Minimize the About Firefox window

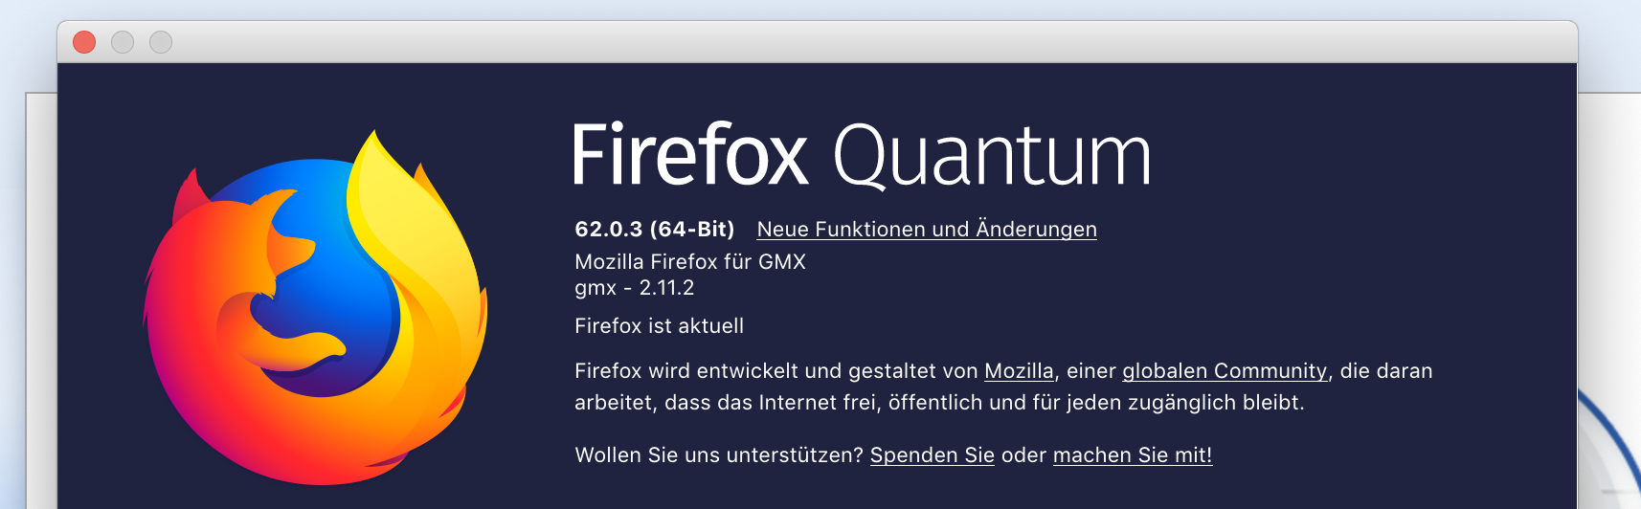click(123, 42)
